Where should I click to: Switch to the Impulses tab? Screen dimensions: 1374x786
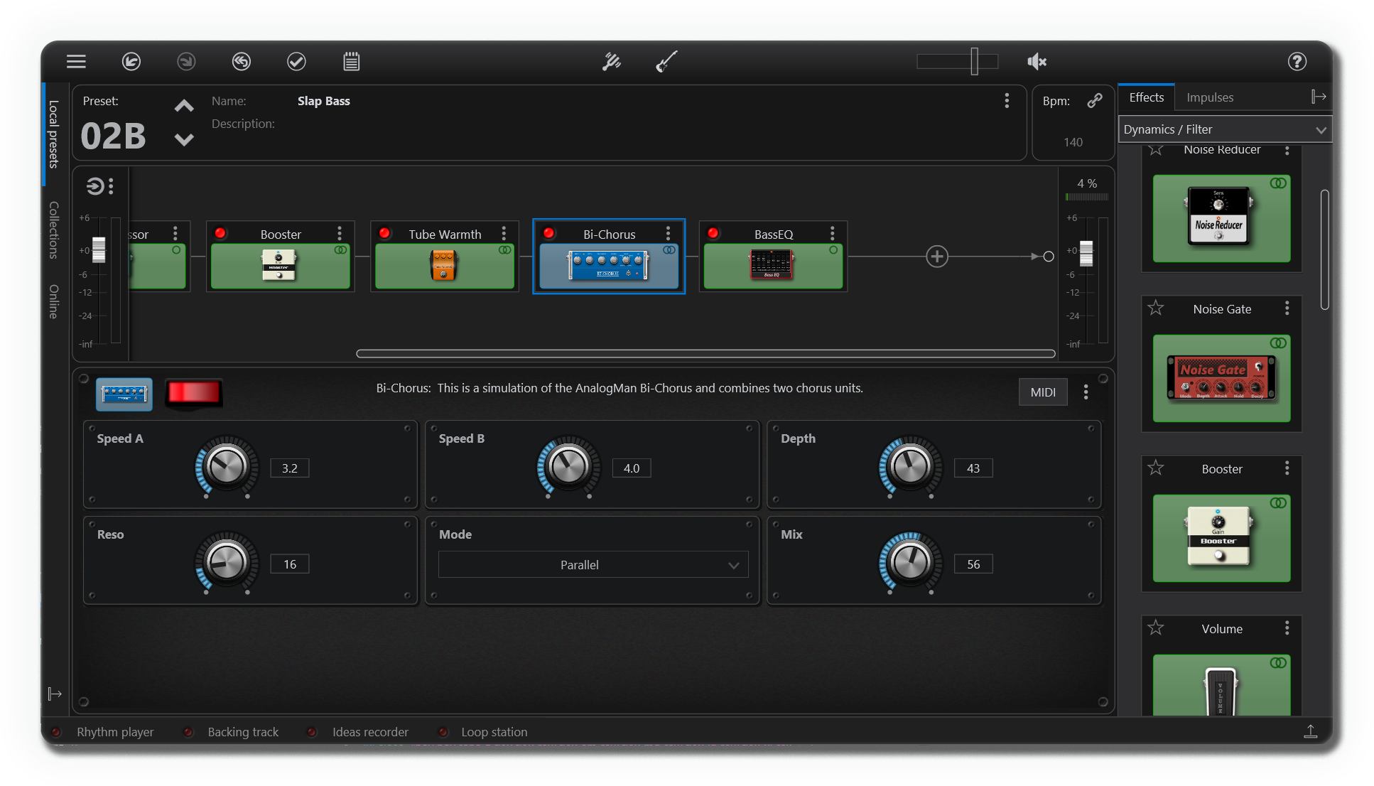1209,97
